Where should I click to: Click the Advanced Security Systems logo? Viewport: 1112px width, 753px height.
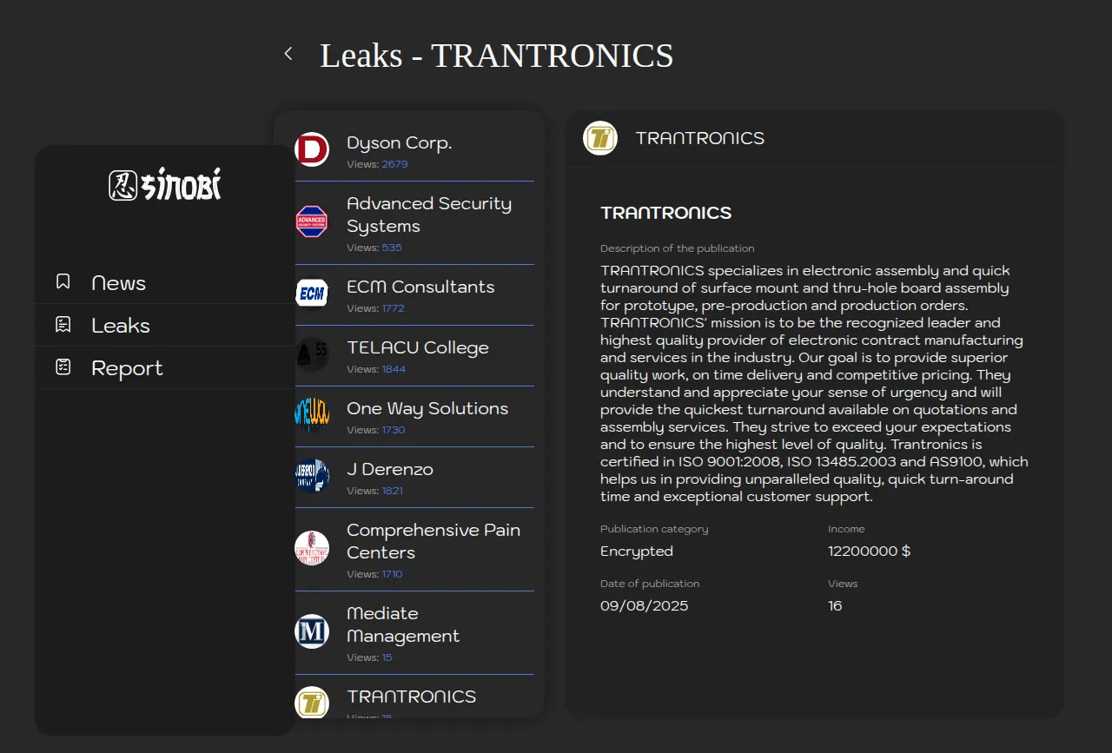coord(312,221)
